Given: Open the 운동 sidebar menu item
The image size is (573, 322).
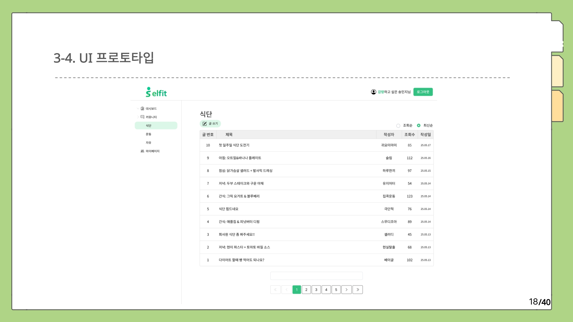Looking at the screenshot, I should (x=148, y=134).
